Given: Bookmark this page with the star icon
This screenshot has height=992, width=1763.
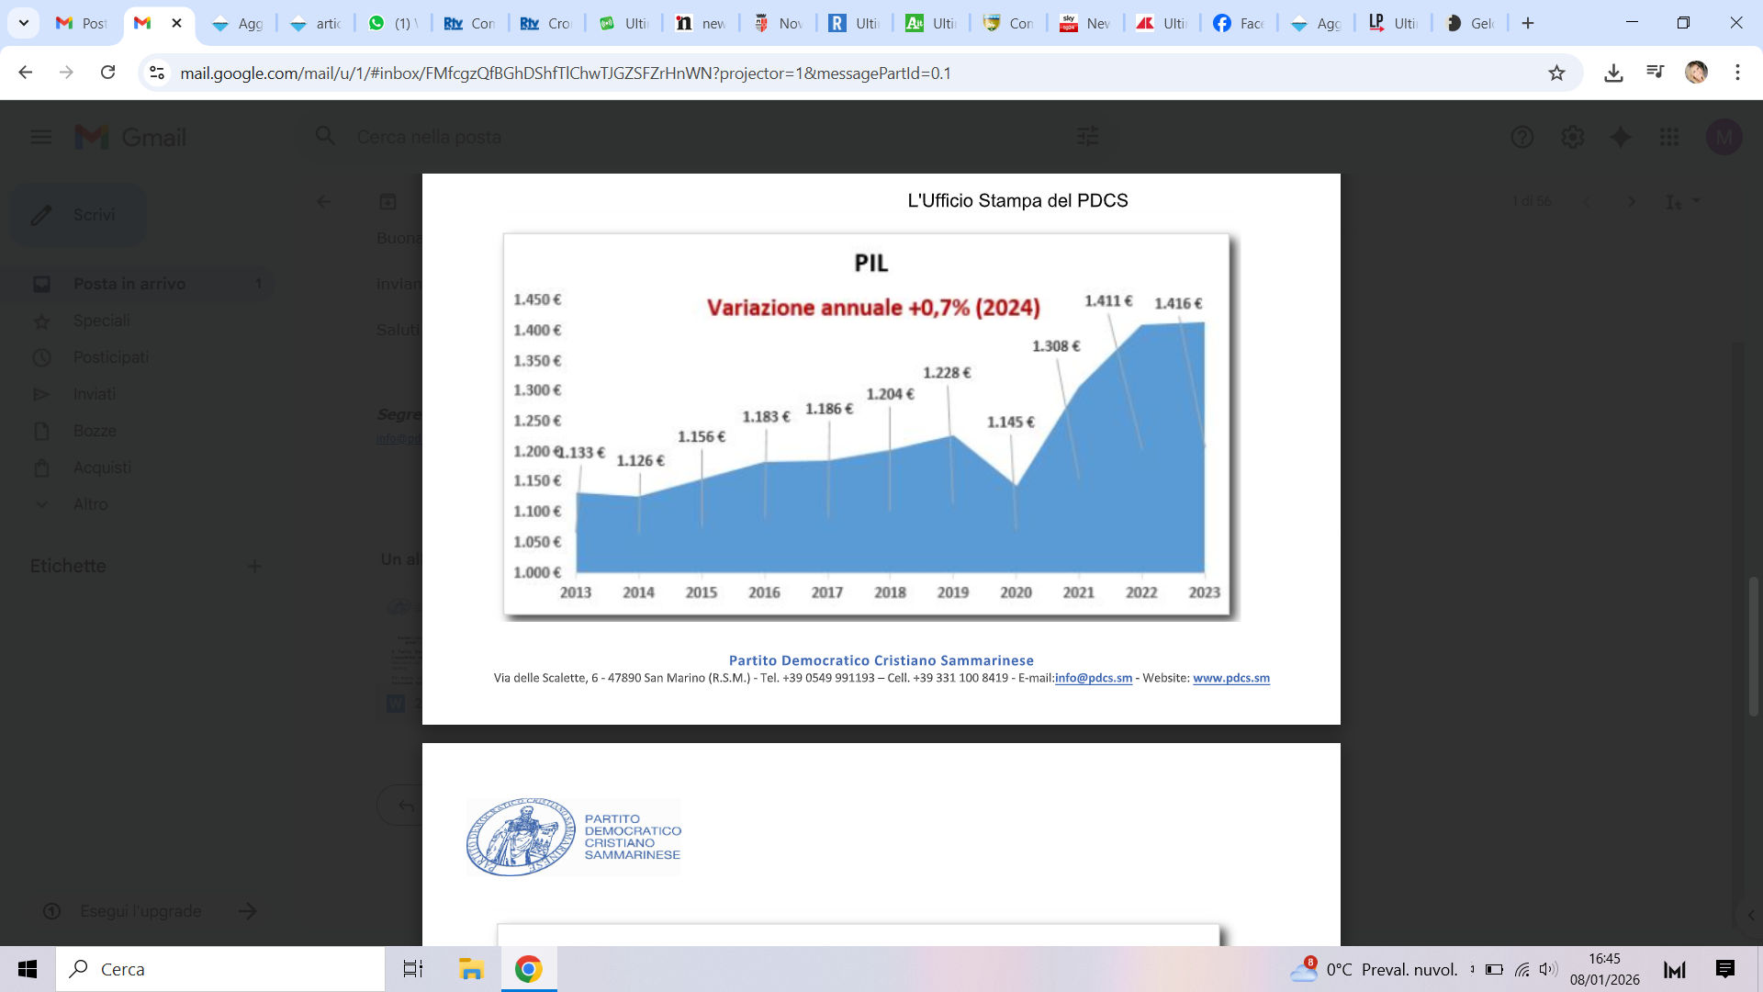Looking at the screenshot, I should (1556, 73).
